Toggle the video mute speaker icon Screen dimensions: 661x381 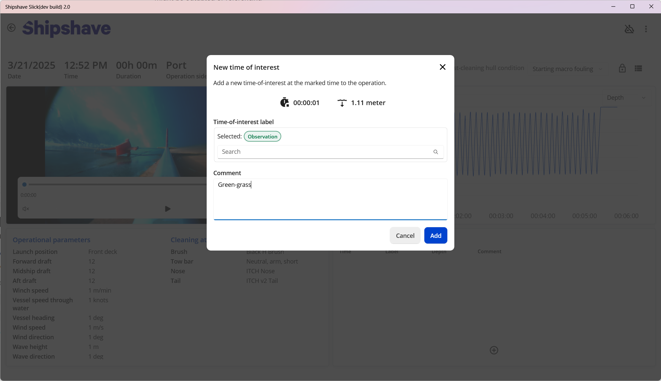pos(26,209)
